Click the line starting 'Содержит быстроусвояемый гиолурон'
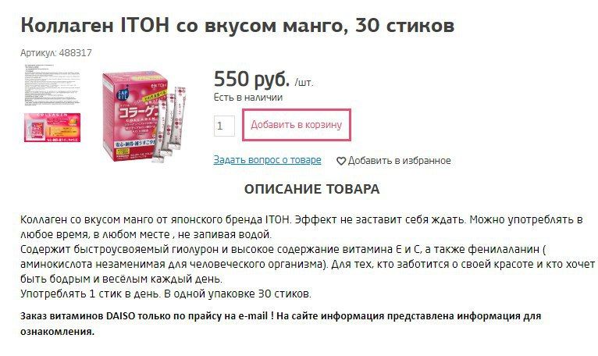The image size is (598, 356). click(x=283, y=250)
